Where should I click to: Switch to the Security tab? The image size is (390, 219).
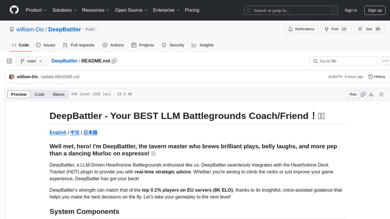point(173,45)
